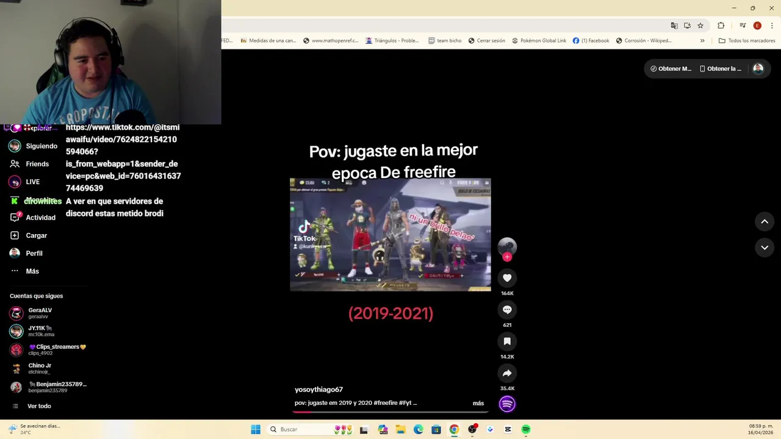Open Spotify from taskbar
781x439 pixels.
tap(526, 429)
